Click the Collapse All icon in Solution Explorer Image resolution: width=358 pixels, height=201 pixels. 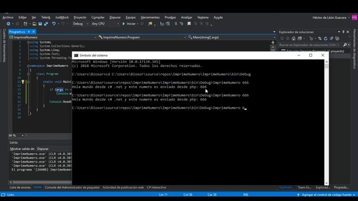332,39
